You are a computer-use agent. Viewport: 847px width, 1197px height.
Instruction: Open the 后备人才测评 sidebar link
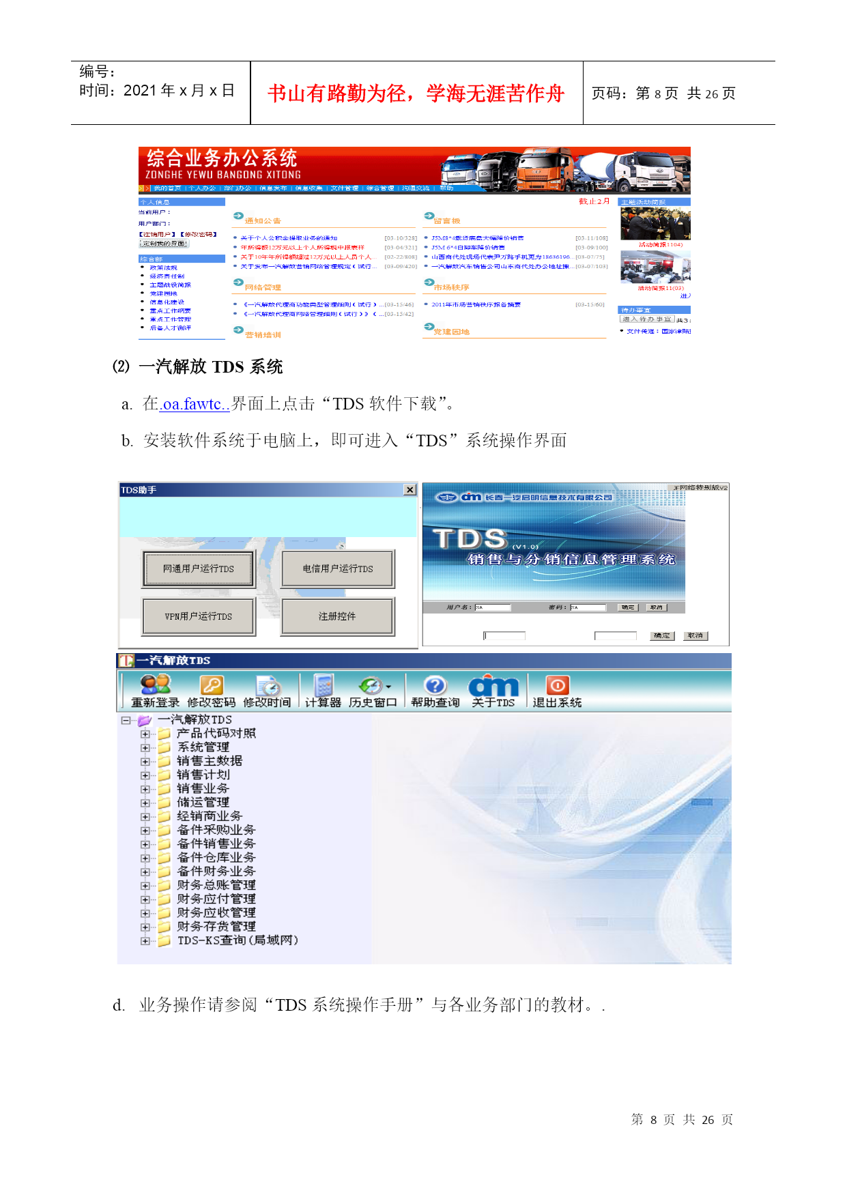[x=170, y=328]
